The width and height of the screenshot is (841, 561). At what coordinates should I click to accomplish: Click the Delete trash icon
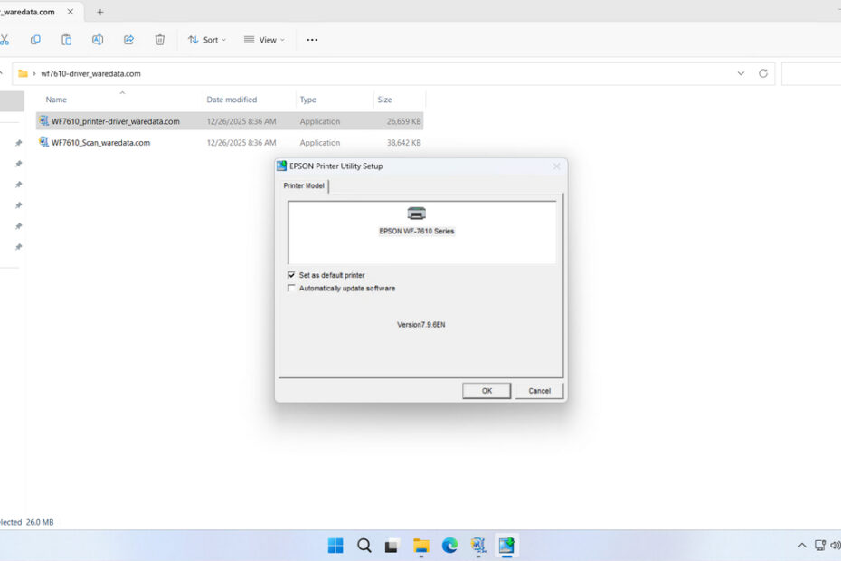pyautogui.click(x=160, y=40)
